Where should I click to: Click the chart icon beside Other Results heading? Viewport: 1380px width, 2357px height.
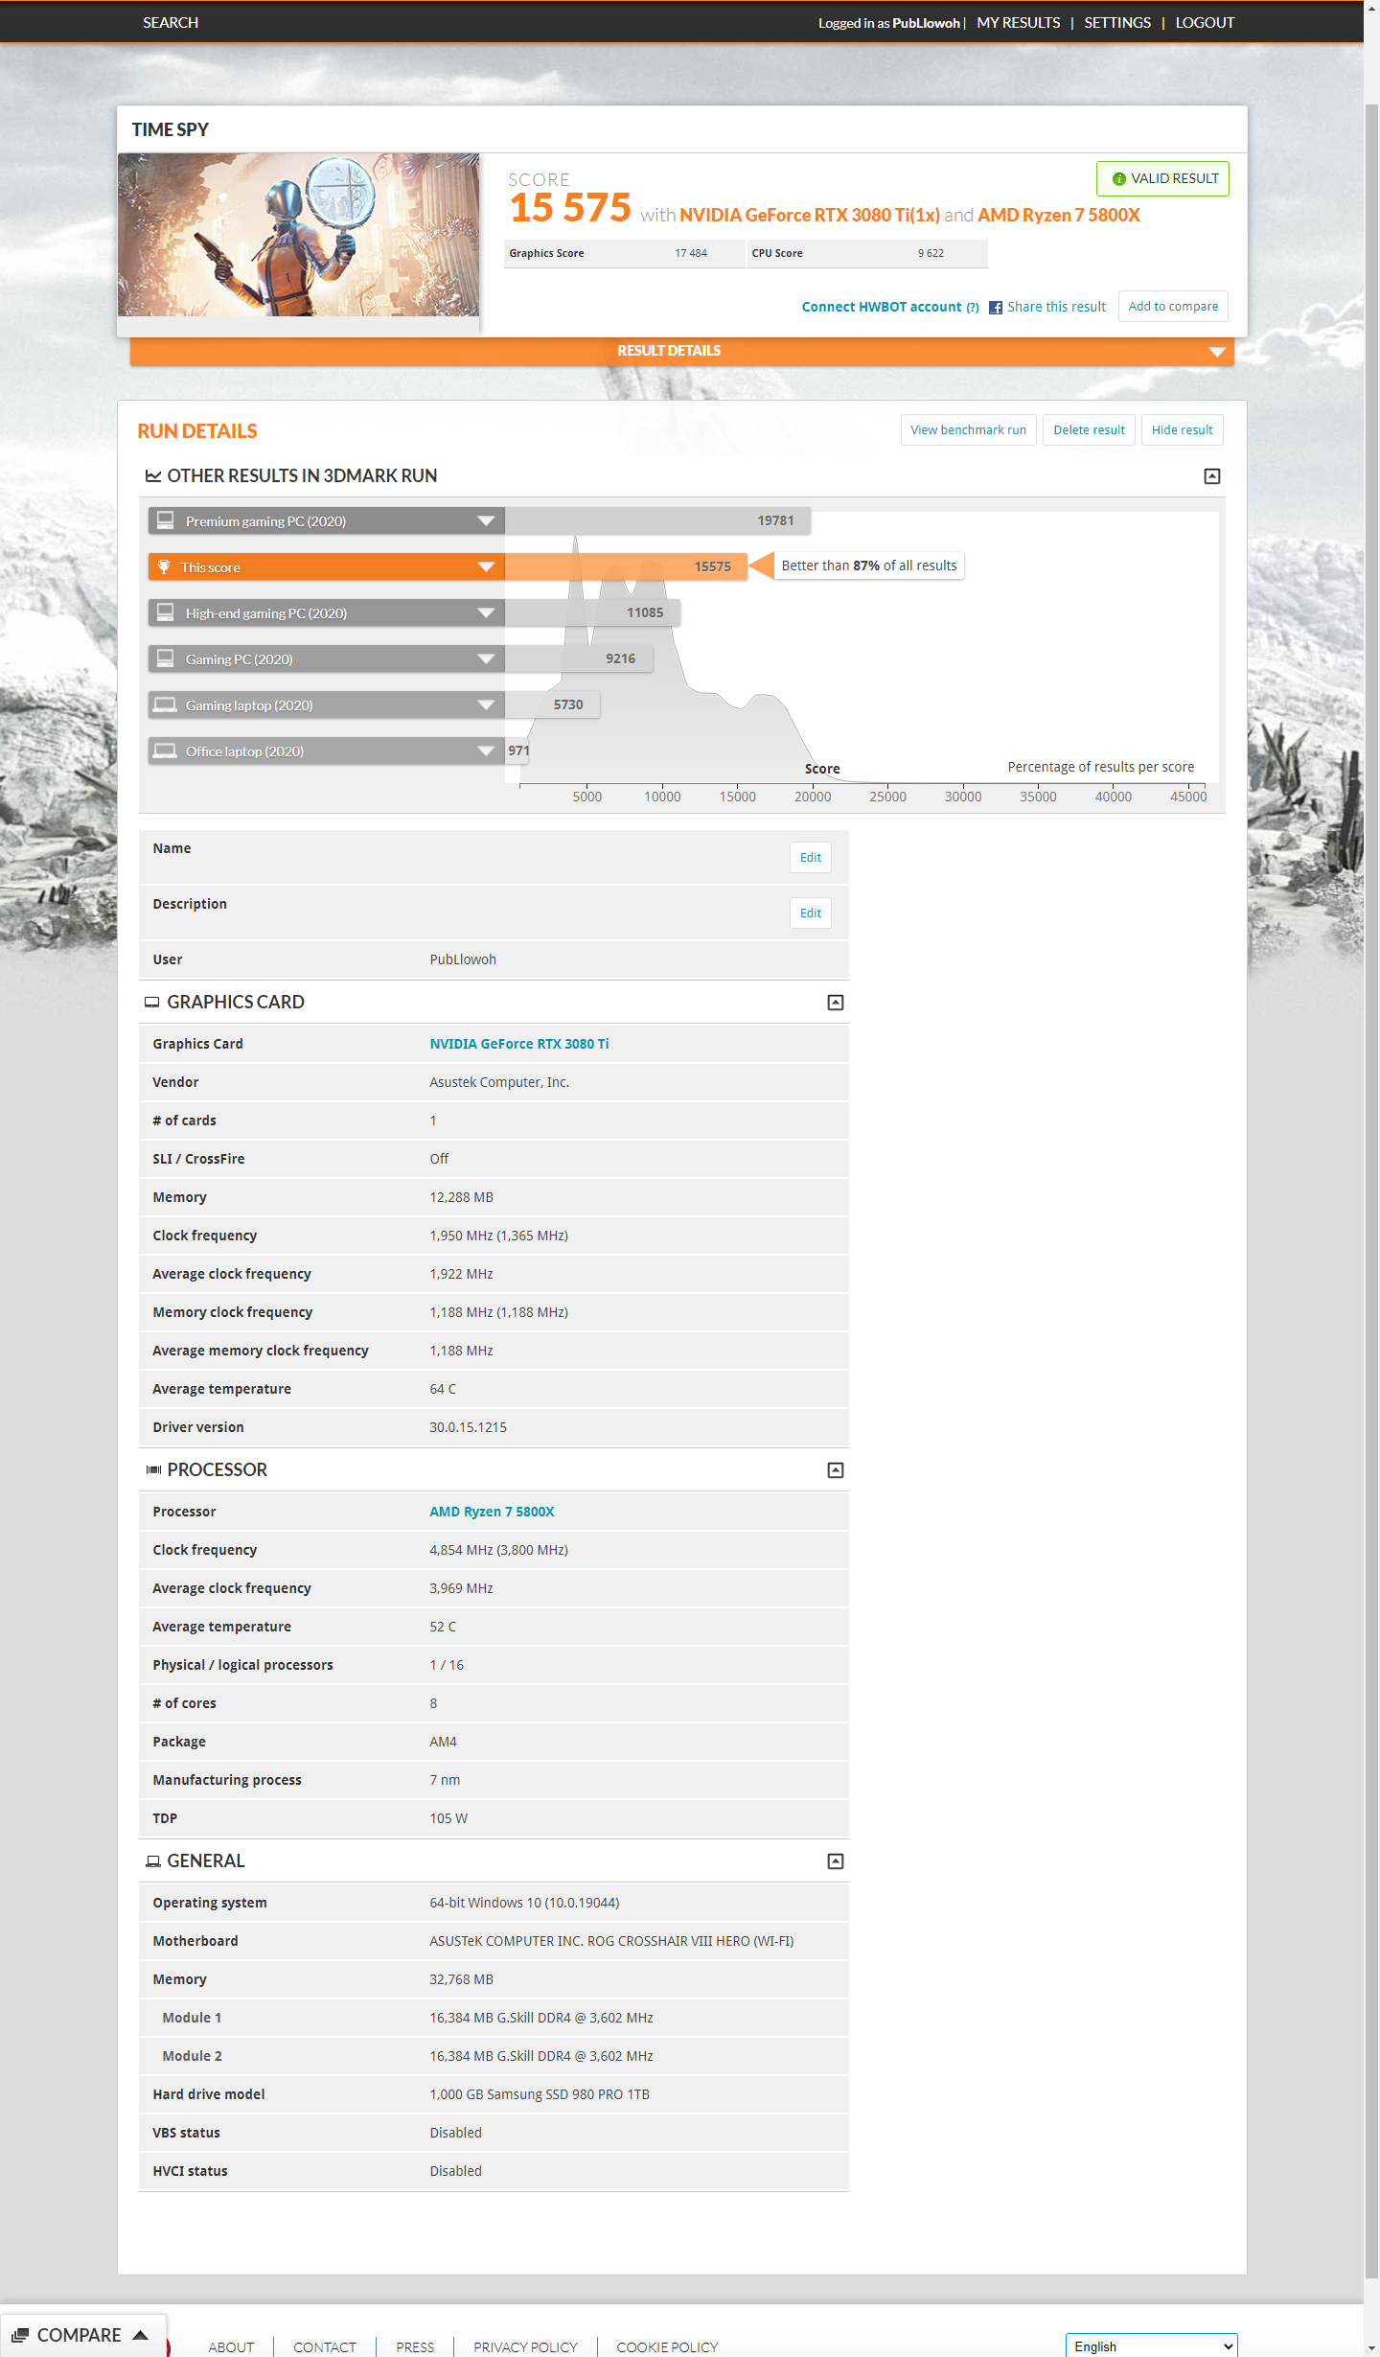[153, 475]
